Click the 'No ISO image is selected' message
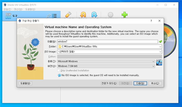Screen dimensions: 182x107 click(101, 75)
